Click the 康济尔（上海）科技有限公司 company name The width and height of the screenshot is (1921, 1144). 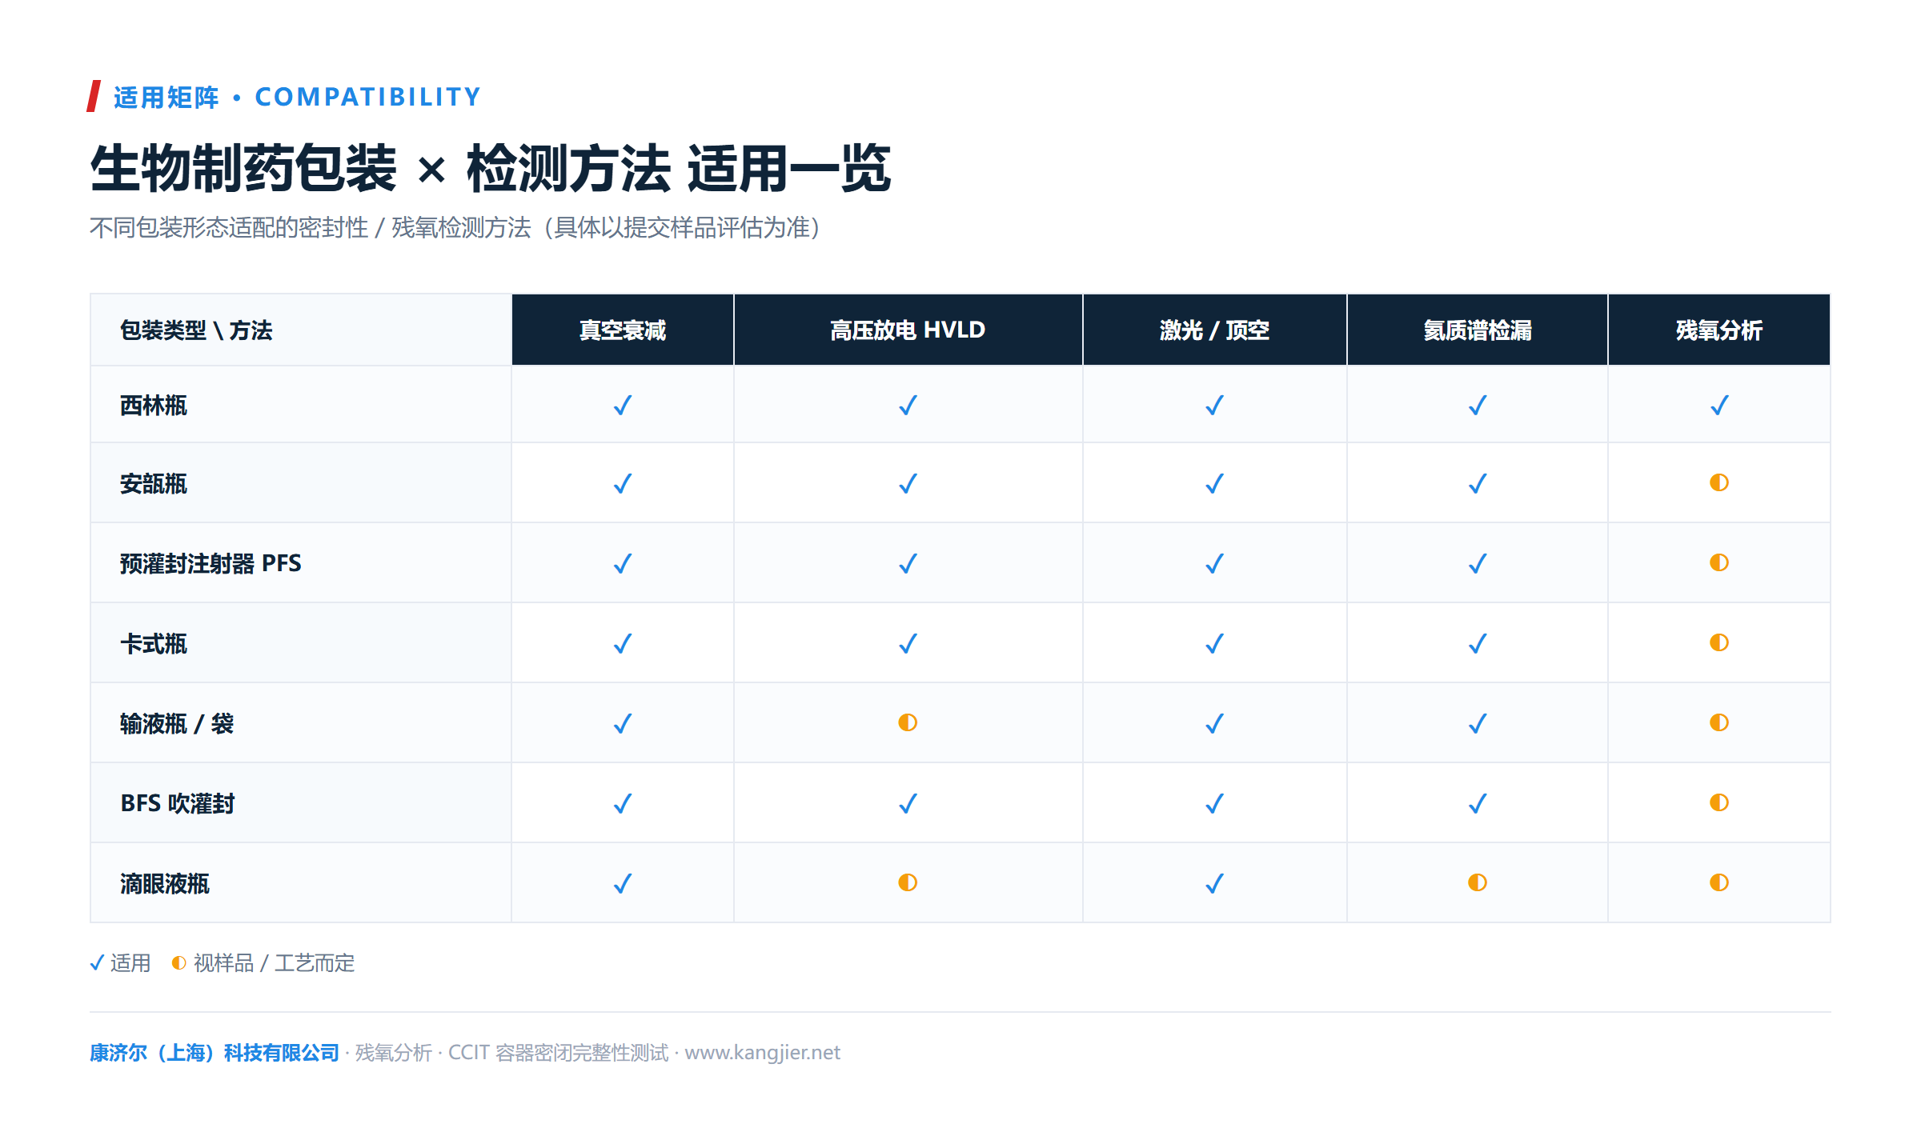(215, 1052)
